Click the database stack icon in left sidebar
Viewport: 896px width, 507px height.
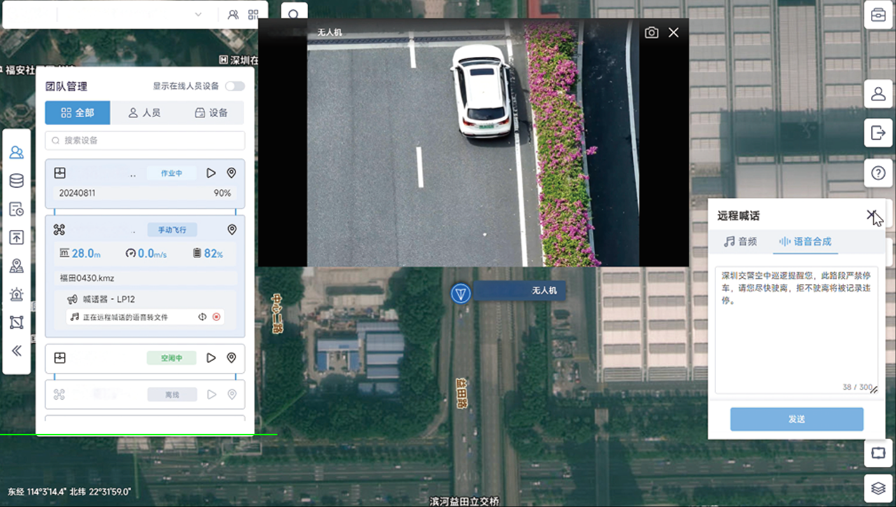17,181
